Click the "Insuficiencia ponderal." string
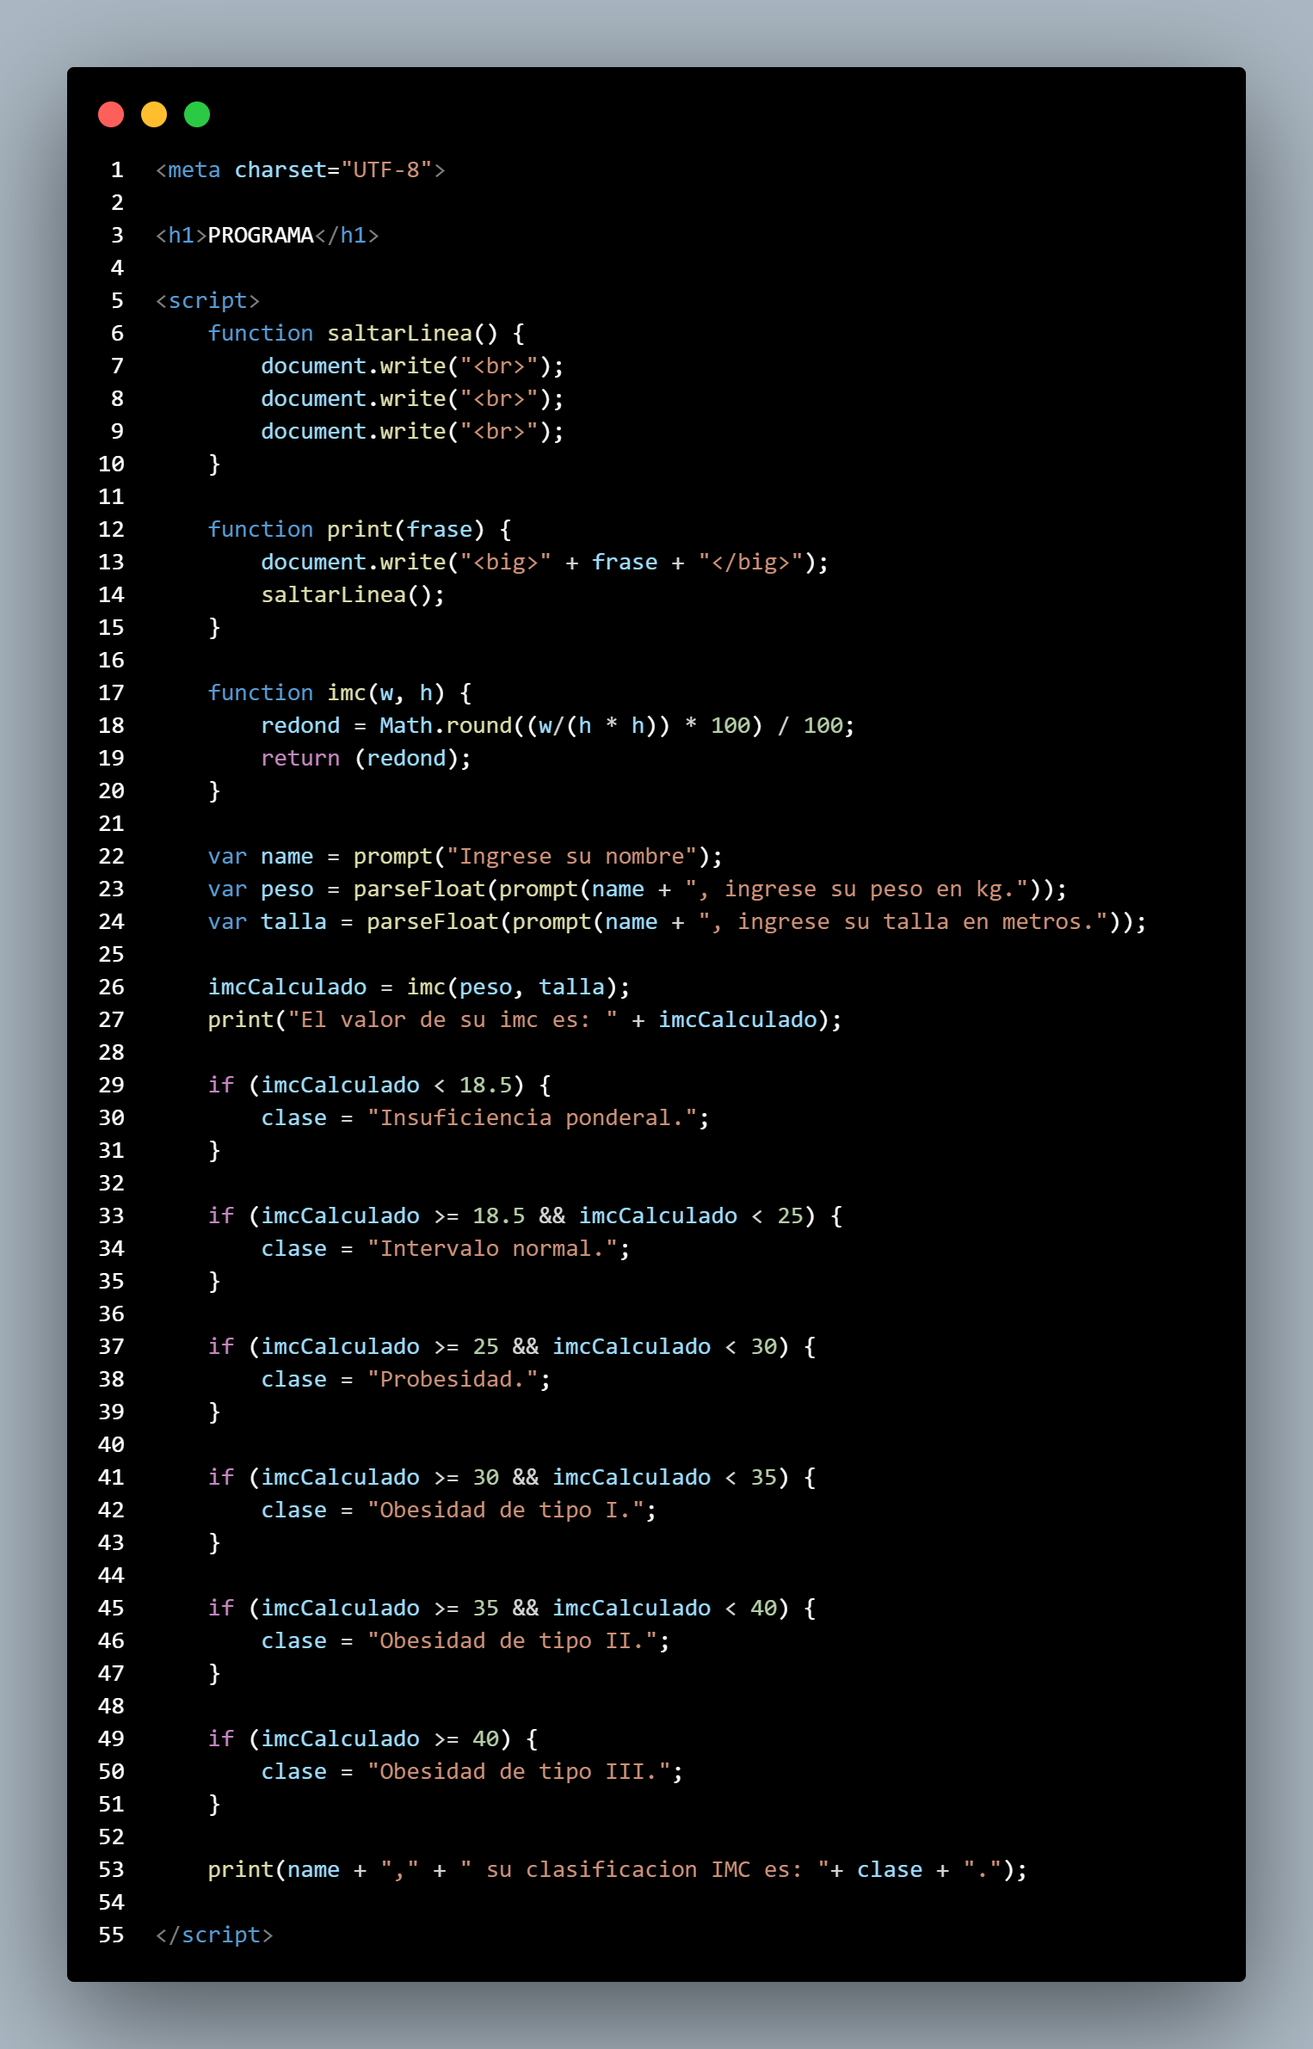The image size is (1313, 2049). 532,1118
